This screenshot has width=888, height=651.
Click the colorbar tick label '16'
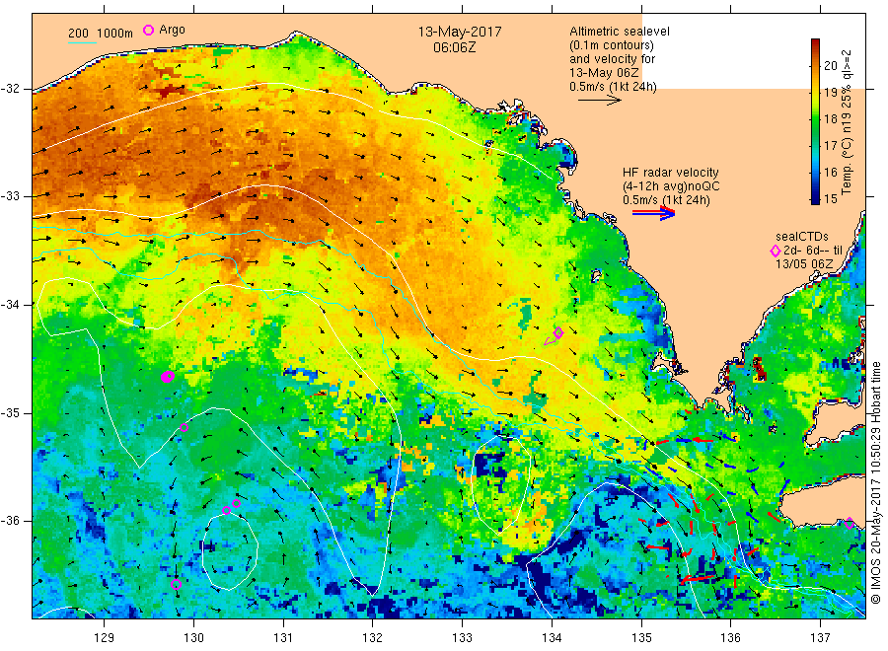click(x=830, y=172)
